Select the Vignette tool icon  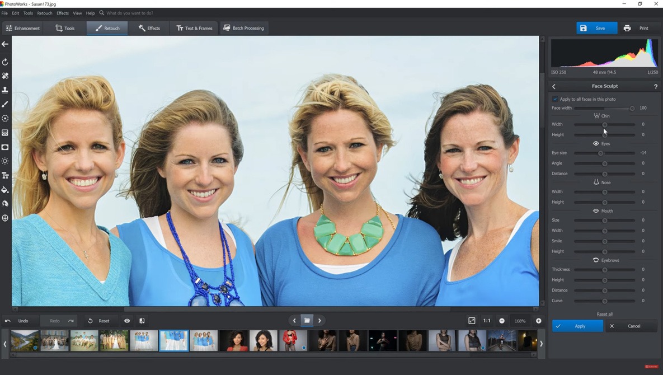(5, 147)
